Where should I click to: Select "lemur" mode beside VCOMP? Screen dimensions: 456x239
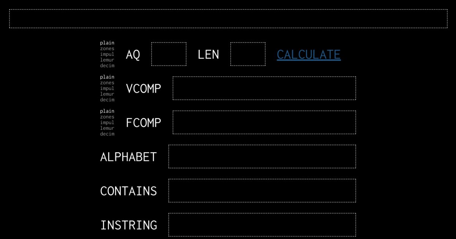107,94
